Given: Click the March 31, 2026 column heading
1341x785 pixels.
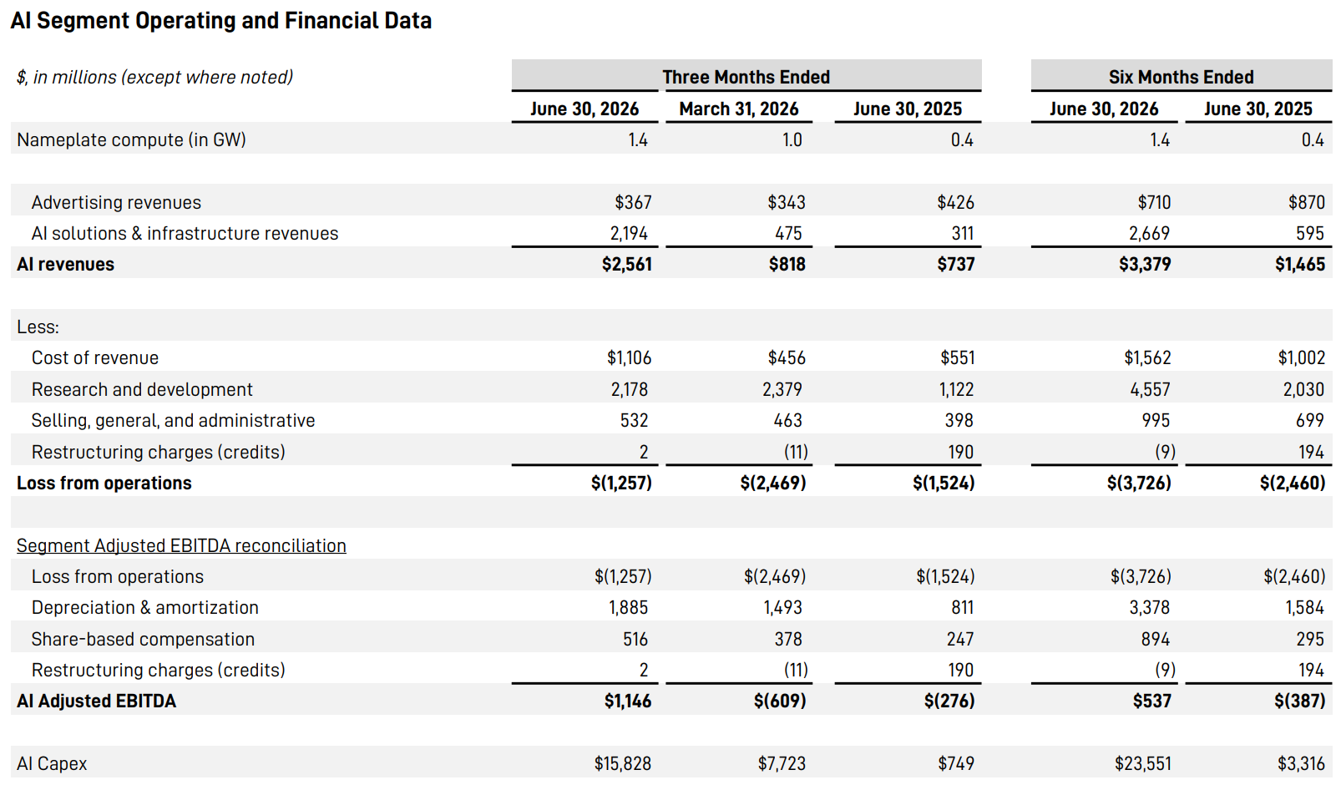Looking at the screenshot, I should click(739, 109).
